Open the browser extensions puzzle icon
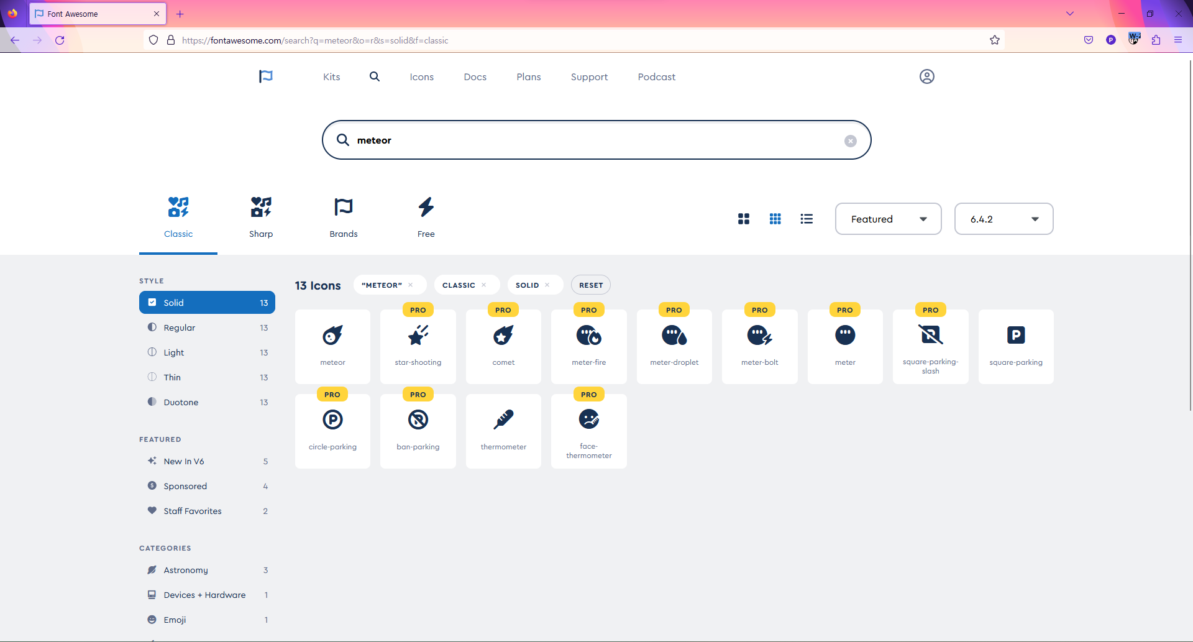Image resolution: width=1193 pixels, height=642 pixels. pos(1156,40)
